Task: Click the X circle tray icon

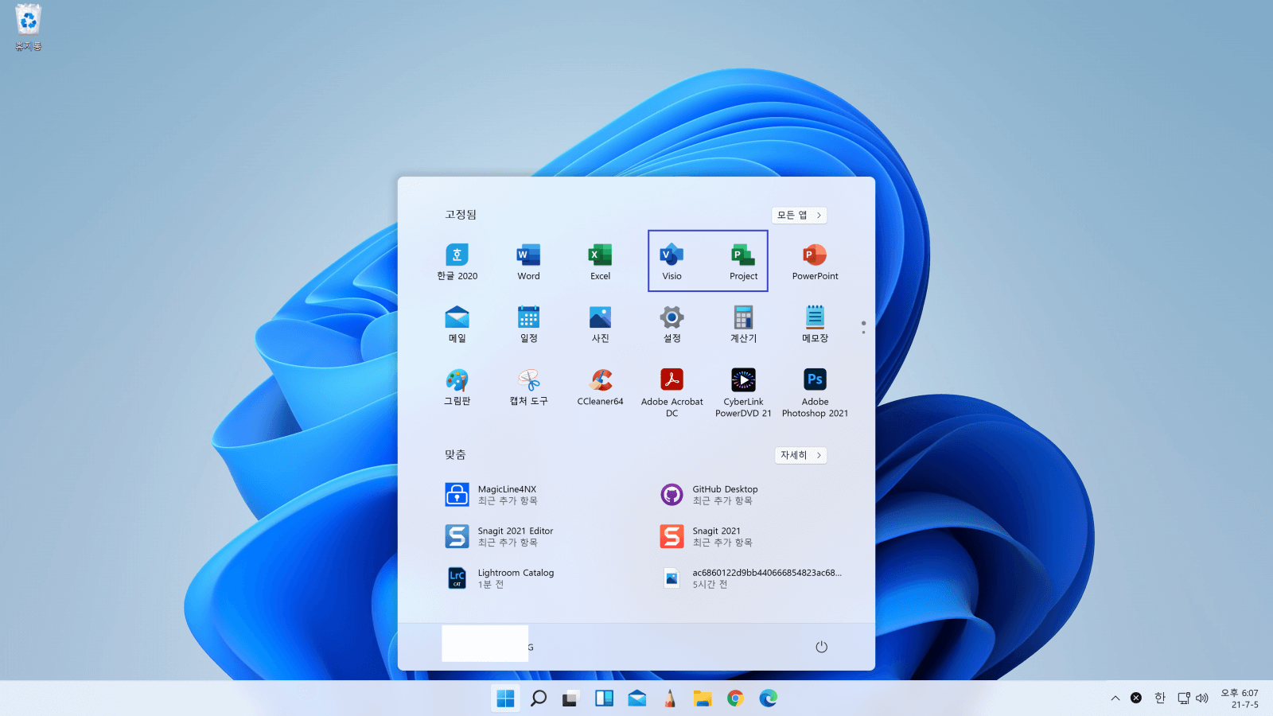Action: coord(1136,698)
